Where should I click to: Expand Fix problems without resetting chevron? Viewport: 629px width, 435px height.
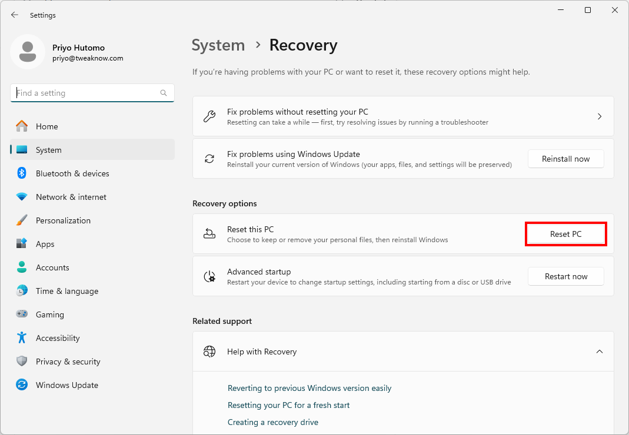(599, 116)
